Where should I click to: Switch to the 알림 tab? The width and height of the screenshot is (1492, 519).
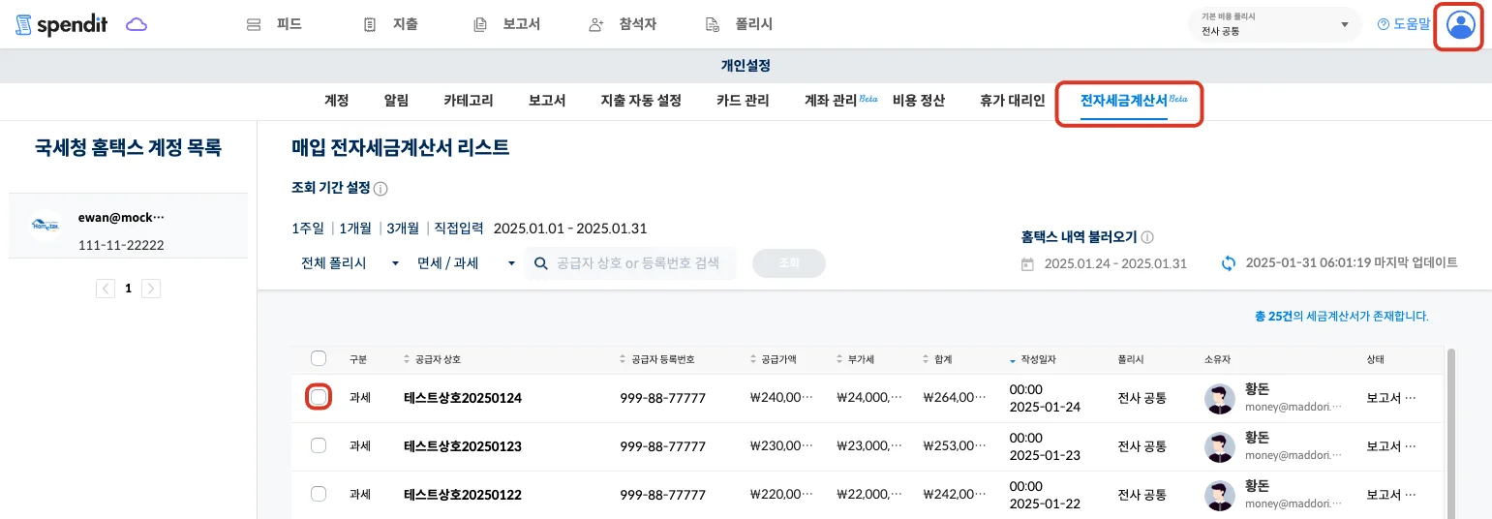click(x=396, y=101)
